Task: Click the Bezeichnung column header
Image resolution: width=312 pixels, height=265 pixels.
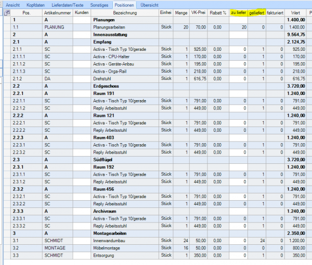Action: click(x=125, y=12)
